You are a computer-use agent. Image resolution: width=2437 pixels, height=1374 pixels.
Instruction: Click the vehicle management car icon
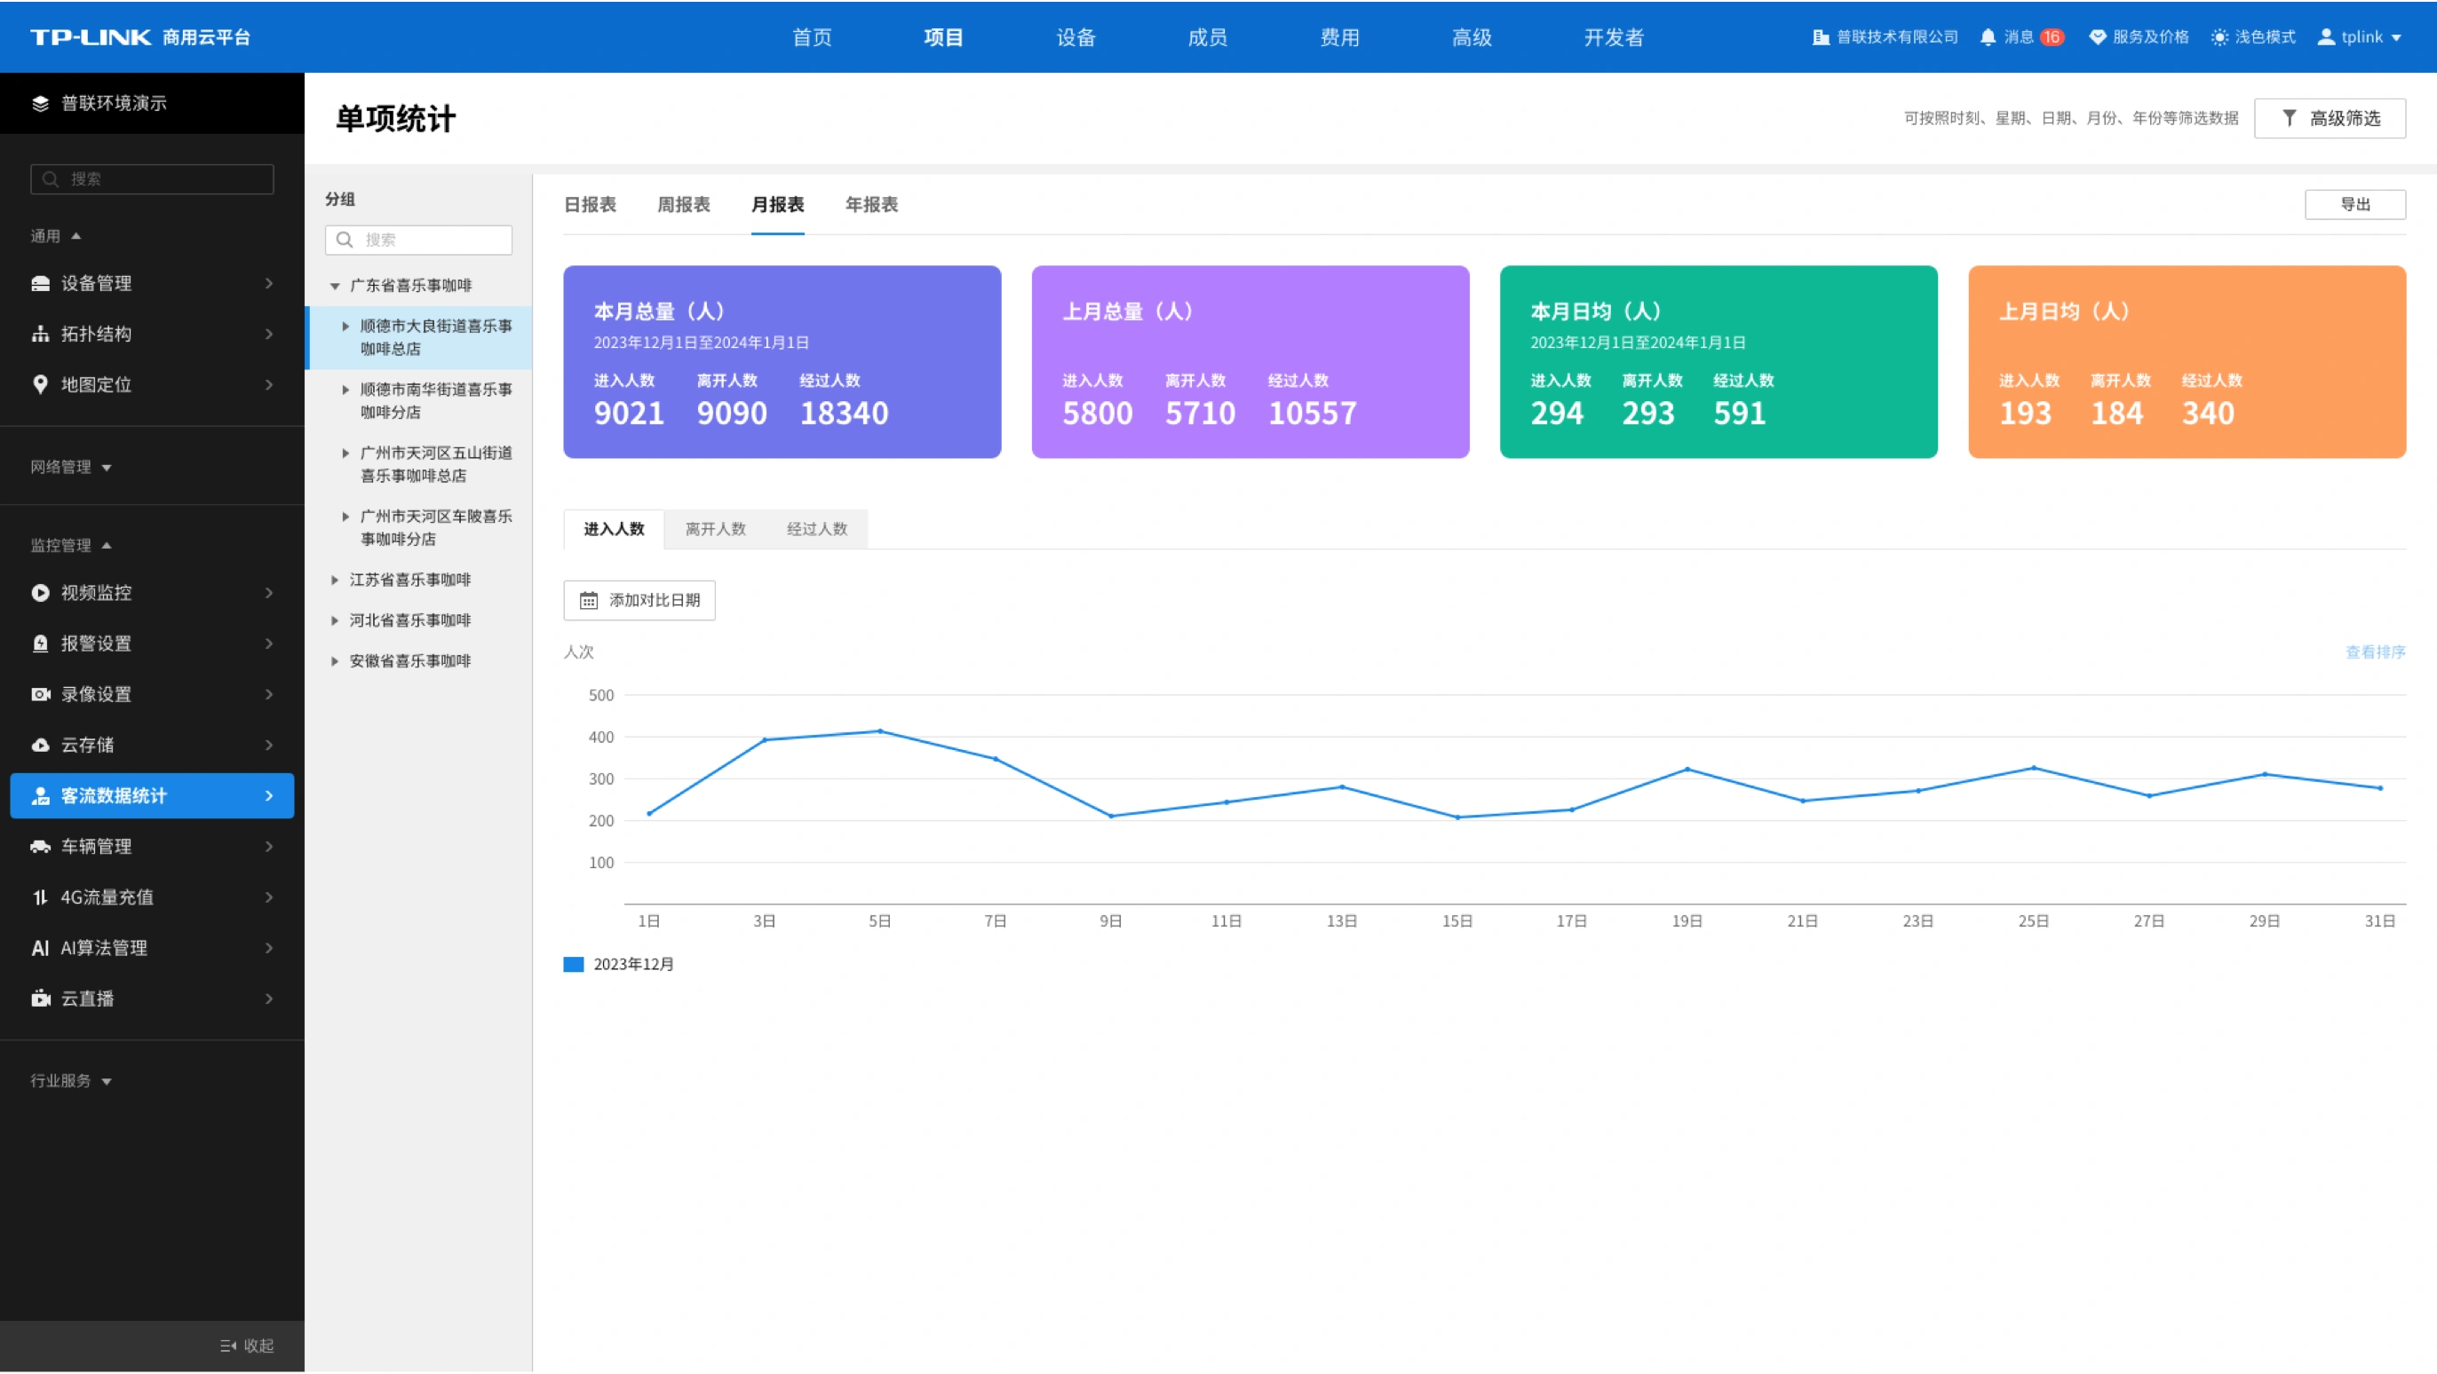pyautogui.click(x=40, y=847)
